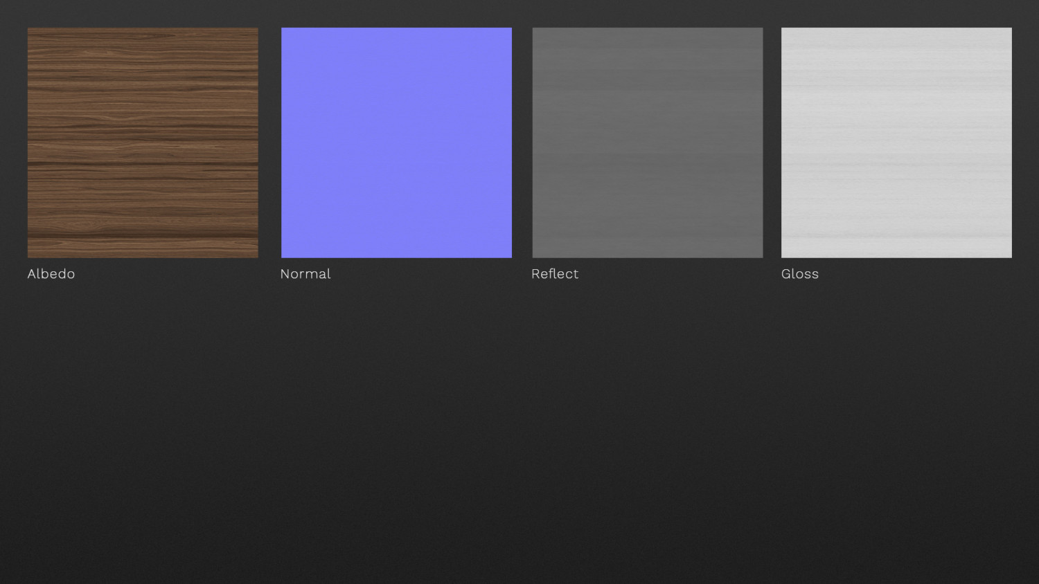Image resolution: width=1039 pixels, height=584 pixels.
Task: Select the gray Reflect map thumbnail
Action: click(648, 143)
